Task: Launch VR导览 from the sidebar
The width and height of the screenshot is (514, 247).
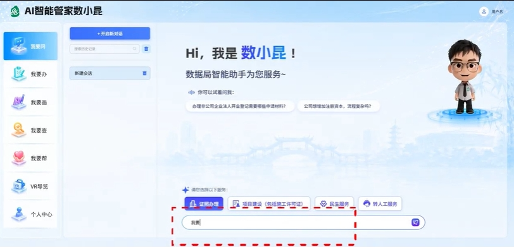Action: pyautogui.click(x=30, y=186)
